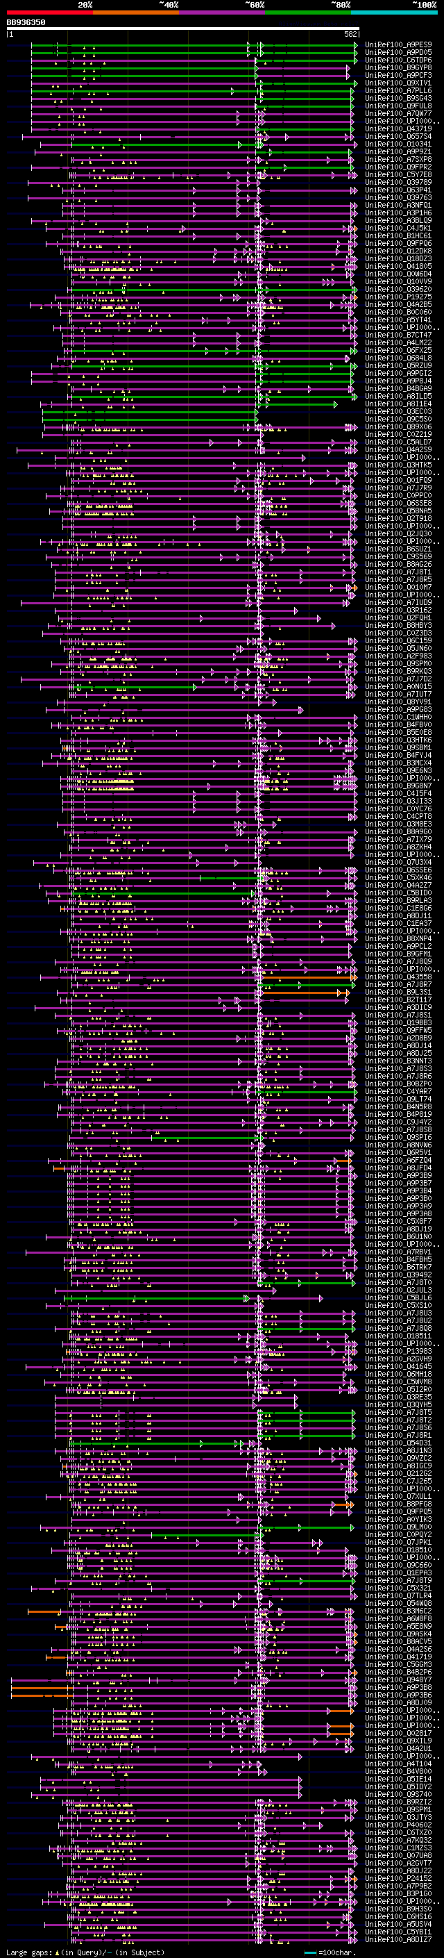Image resolution: width=444 pixels, height=1958 pixels.
Task: Click UniRef100_A7PLL6 label
Action: click(x=398, y=90)
